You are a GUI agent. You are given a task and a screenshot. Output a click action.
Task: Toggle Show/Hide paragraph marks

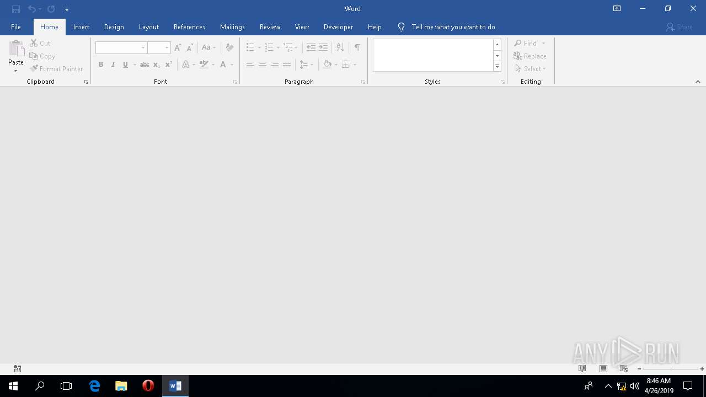tap(357, 47)
